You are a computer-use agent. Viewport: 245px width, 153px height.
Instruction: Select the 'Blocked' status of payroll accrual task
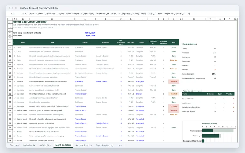tap(139, 94)
